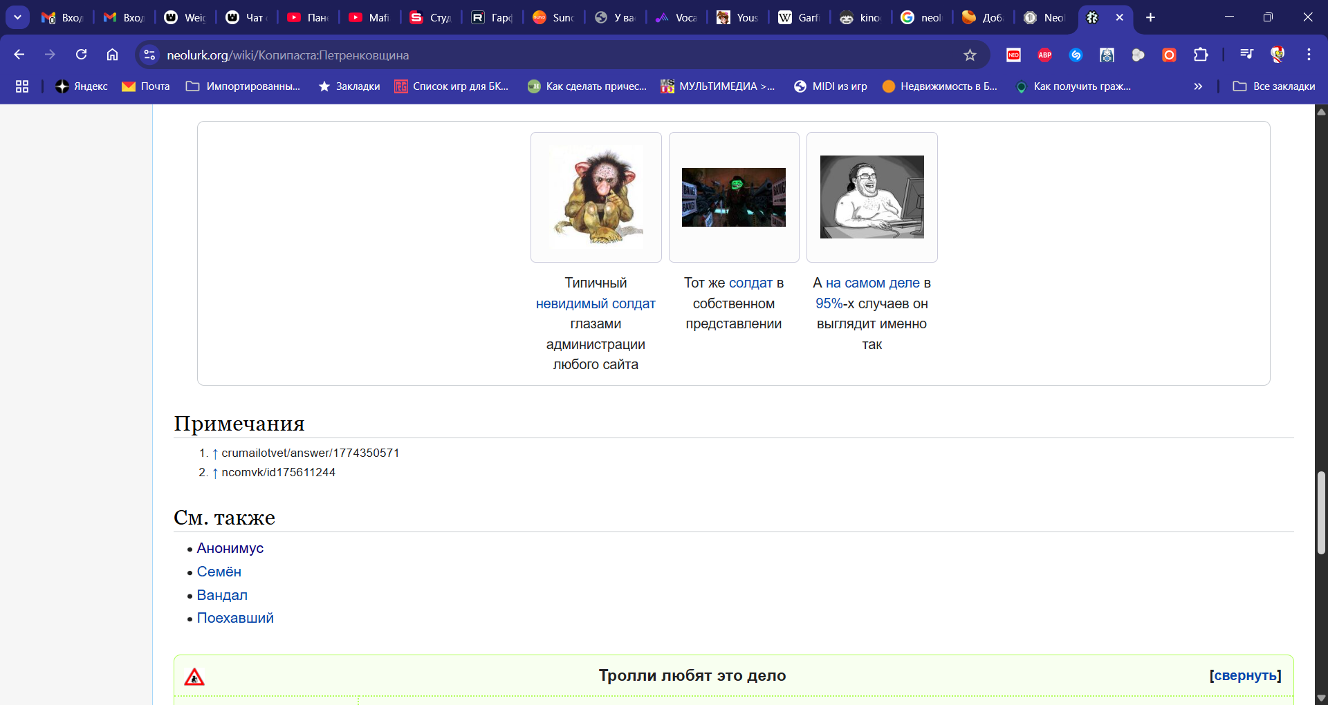Open the 'Анонимус' link under См. также
The width and height of the screenshot is (1328, 705).
coord(230,548)
